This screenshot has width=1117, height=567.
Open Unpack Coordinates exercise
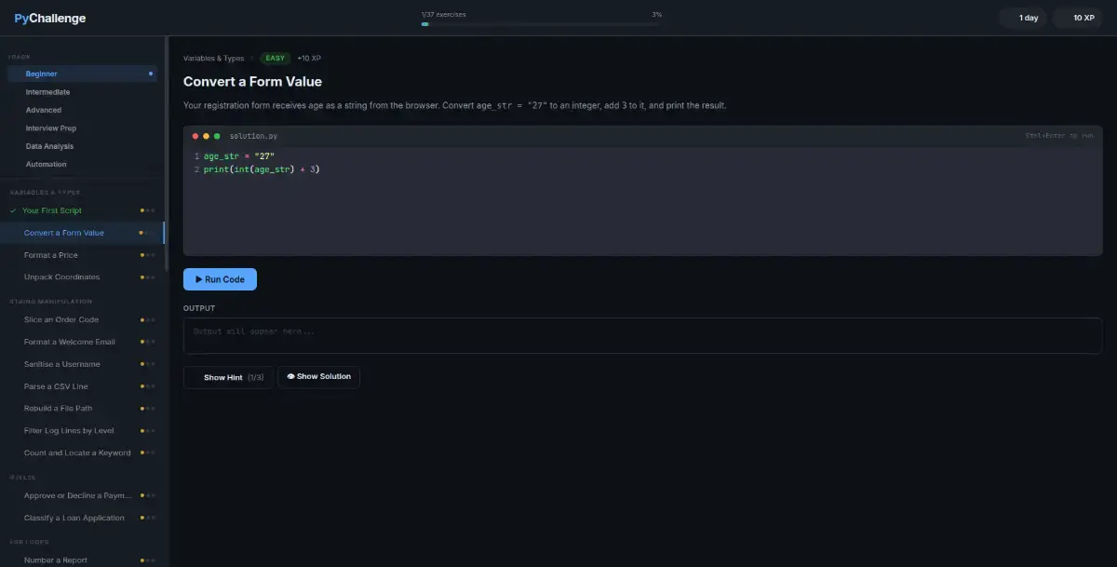pos(82,277)
